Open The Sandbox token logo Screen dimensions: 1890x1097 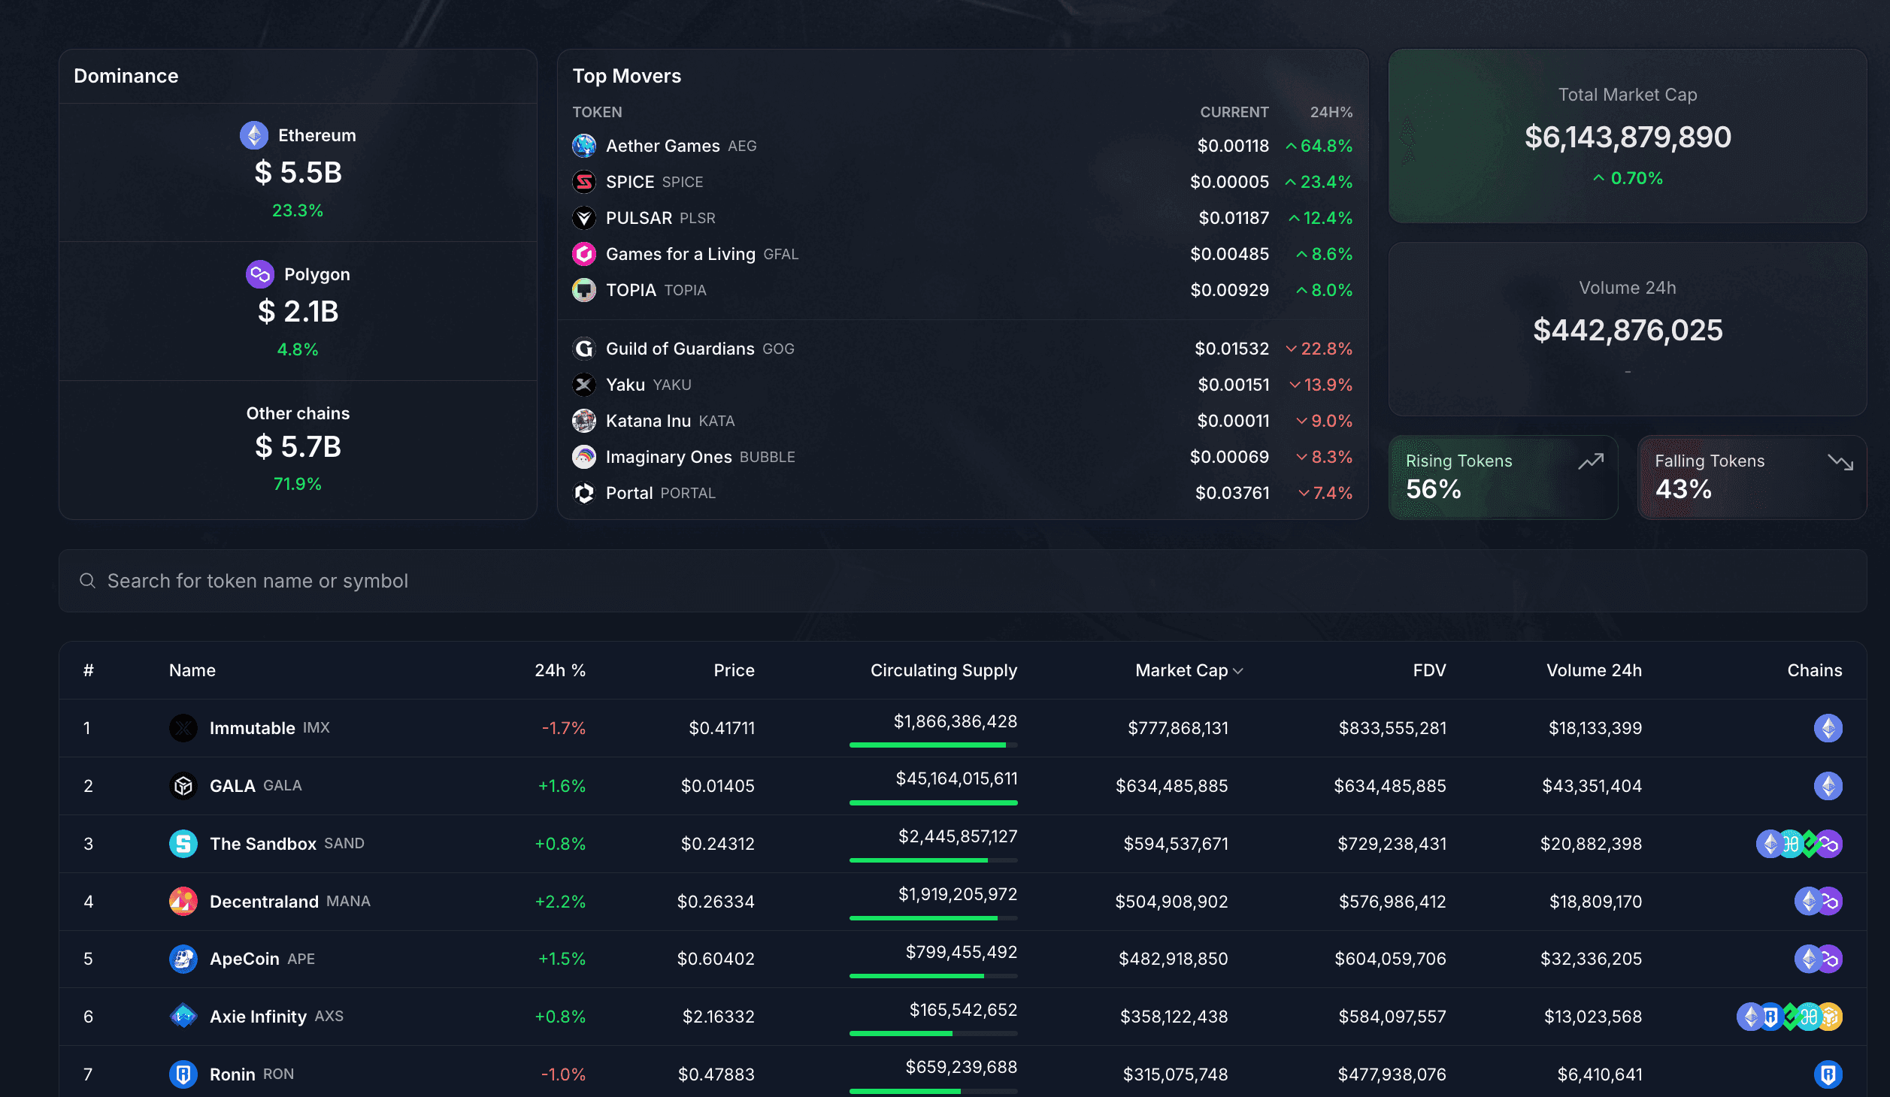click(183, 844)
